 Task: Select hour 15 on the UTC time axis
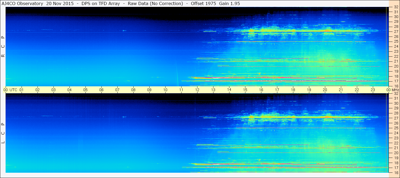[245, 90]
